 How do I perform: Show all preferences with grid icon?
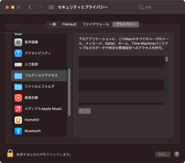pos(51,7)
